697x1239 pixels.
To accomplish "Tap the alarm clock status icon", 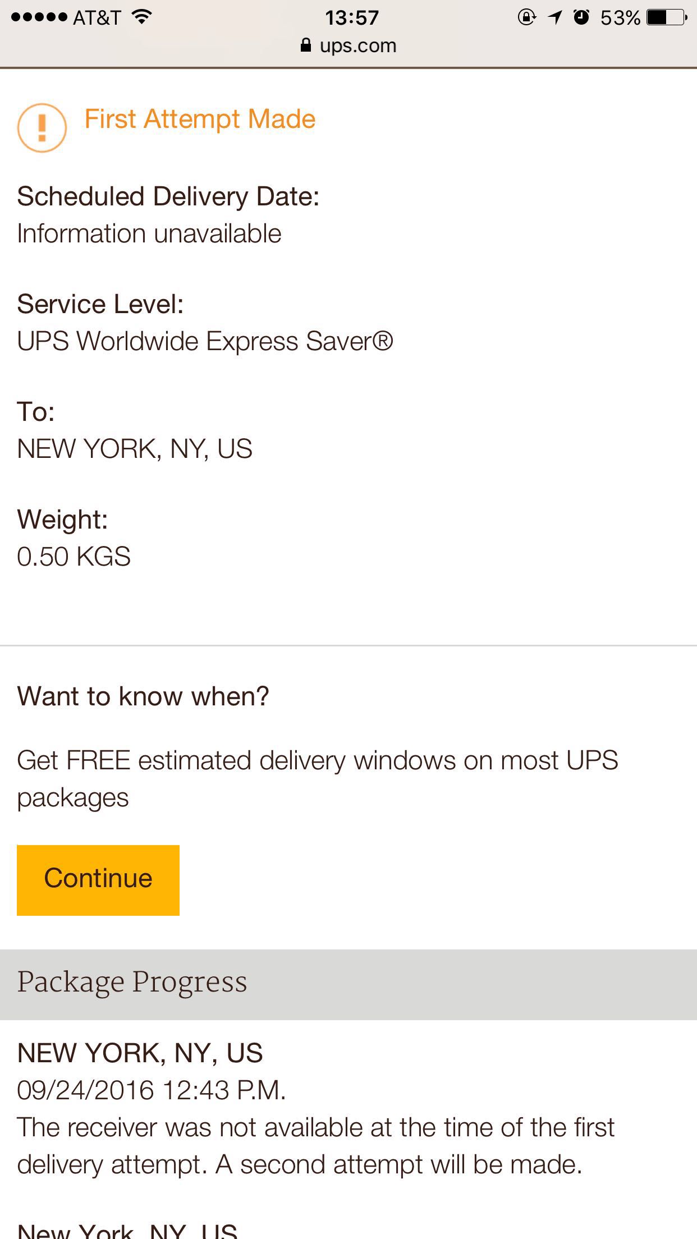I will point(582,17).
